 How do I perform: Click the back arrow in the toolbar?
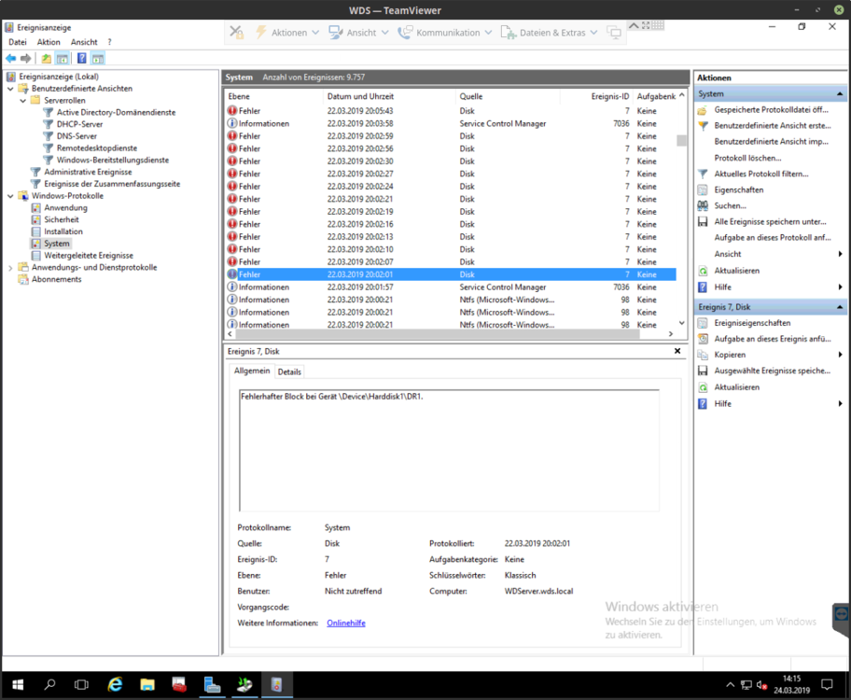pos(11,59)
